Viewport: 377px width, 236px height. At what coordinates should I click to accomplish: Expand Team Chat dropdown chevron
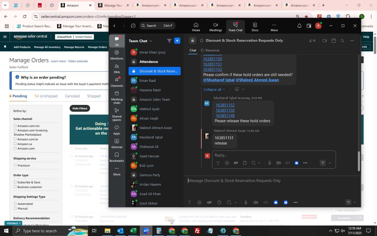click(151, 41)
